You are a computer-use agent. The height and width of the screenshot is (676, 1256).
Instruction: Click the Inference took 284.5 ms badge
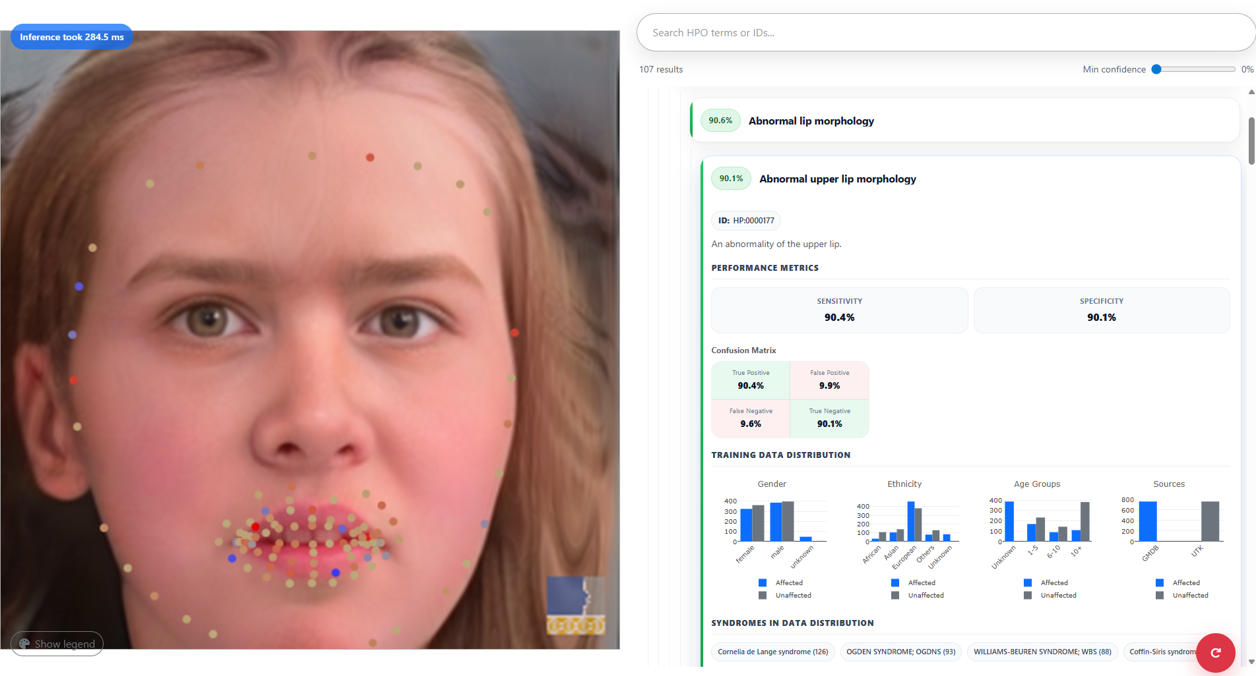[x=71, y=37]
